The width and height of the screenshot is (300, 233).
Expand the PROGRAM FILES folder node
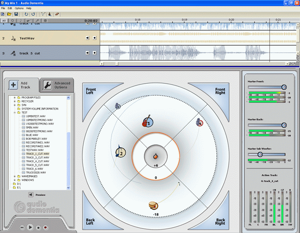(x=15, y=98)
